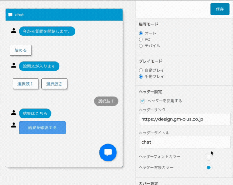Screen dimensions: 233x185
Task: Toggle the ヘッダーを使用する checkbox
Action: tap(143, 101)
